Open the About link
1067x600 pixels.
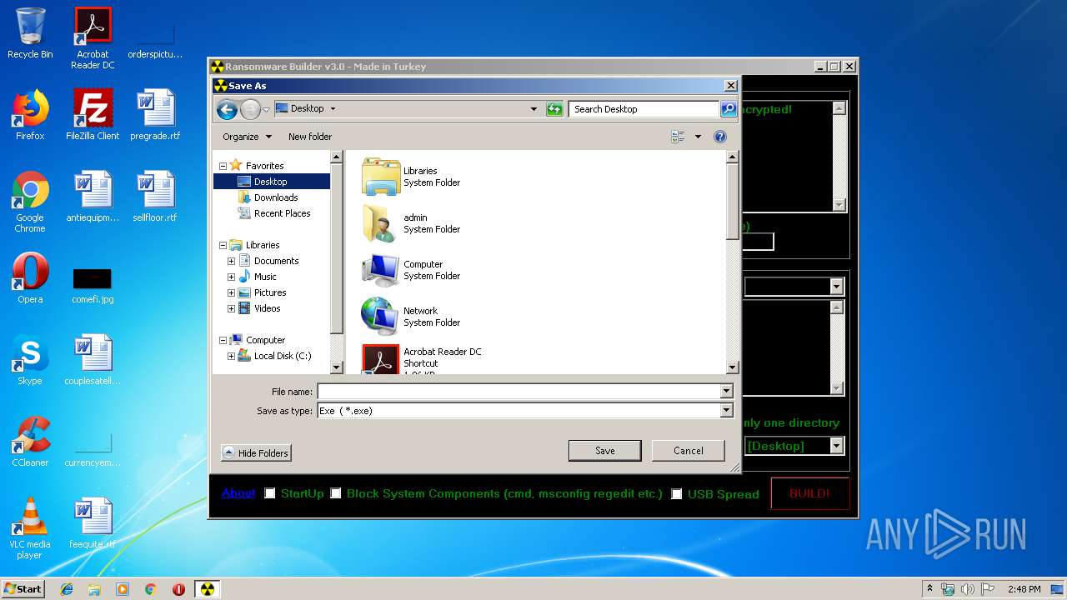point(238,492)
